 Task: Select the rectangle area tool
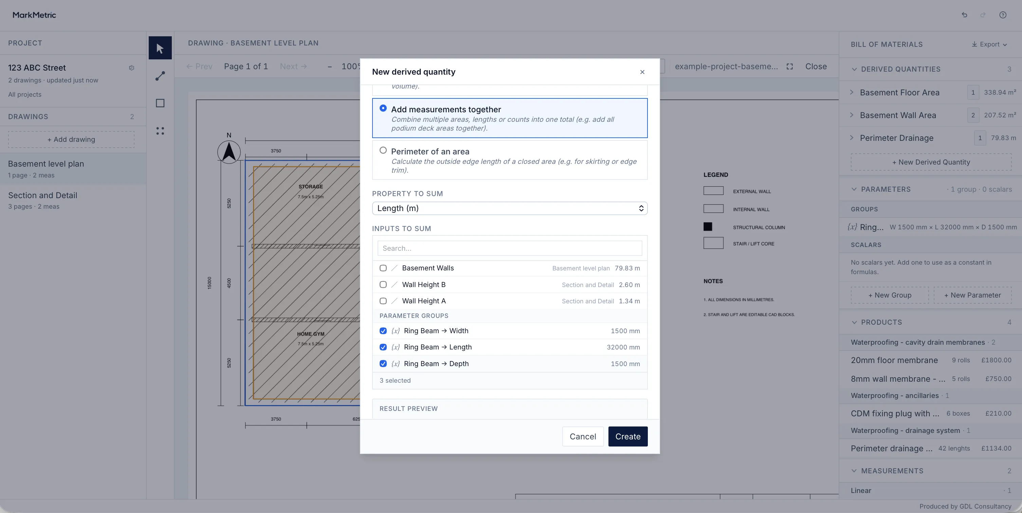coord(160,103)
